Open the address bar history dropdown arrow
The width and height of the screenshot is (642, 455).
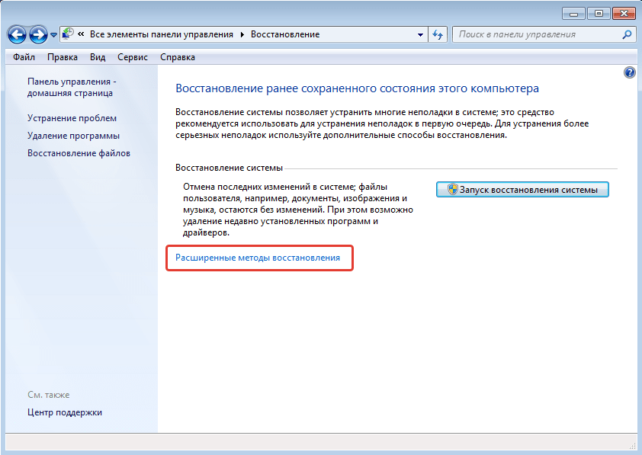click(421, 35)
